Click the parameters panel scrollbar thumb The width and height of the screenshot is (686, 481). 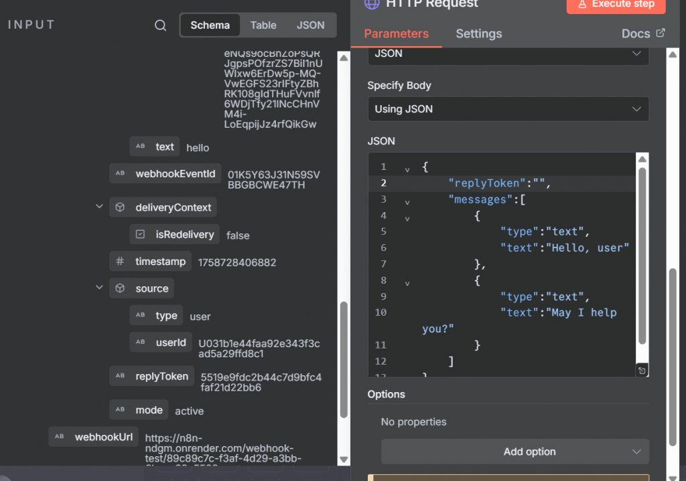[x=673, y=357]
